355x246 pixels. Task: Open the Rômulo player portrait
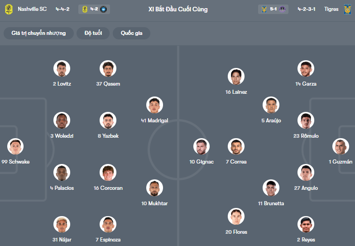pos(306,121)
